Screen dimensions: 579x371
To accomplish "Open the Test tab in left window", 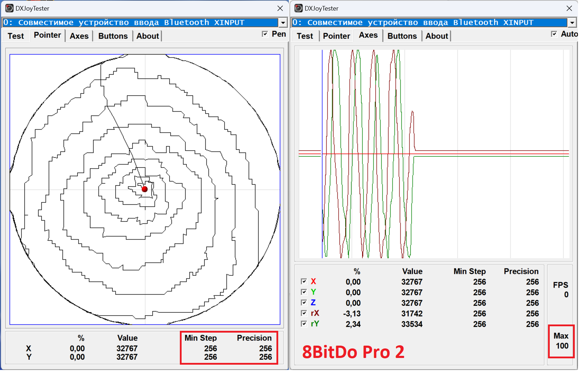I will click(16, 36).
